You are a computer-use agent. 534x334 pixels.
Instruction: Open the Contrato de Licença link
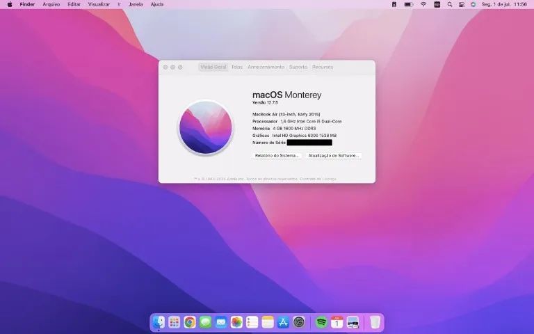pyautogui.click(x=318, y=179)
